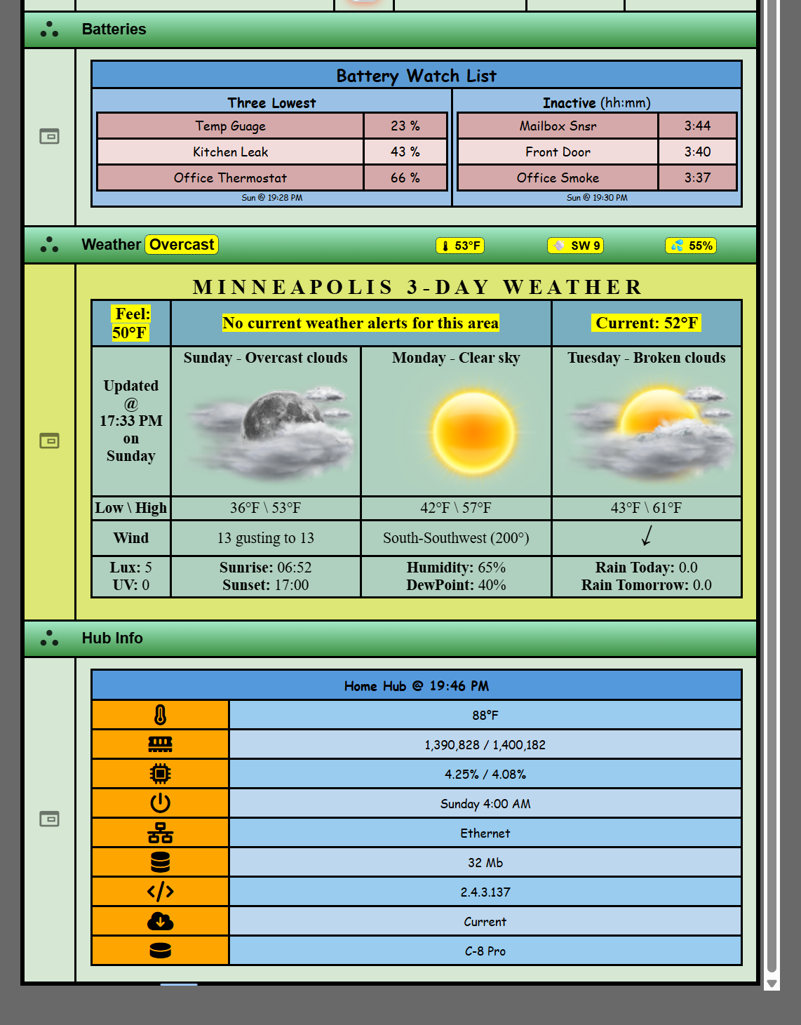Click the Hub Info section dots icon
This screenshot has width=801, height=1025.
coord(49,638)
